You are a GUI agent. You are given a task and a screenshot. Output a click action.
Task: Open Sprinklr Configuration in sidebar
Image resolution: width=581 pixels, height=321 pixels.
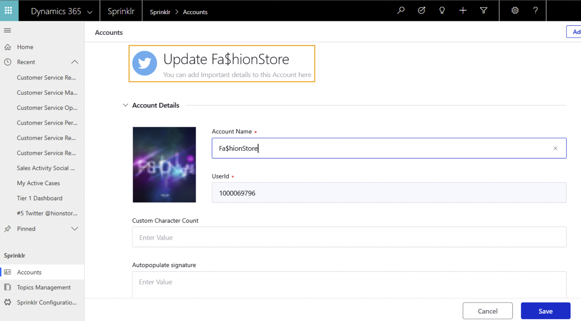pyautogui.click(x=42, y=303)
